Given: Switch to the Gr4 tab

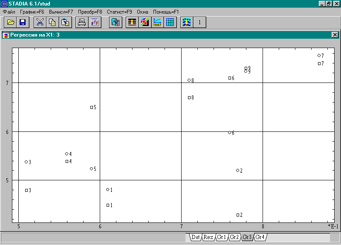Looking at the screenshot, I should coord(260,237).
